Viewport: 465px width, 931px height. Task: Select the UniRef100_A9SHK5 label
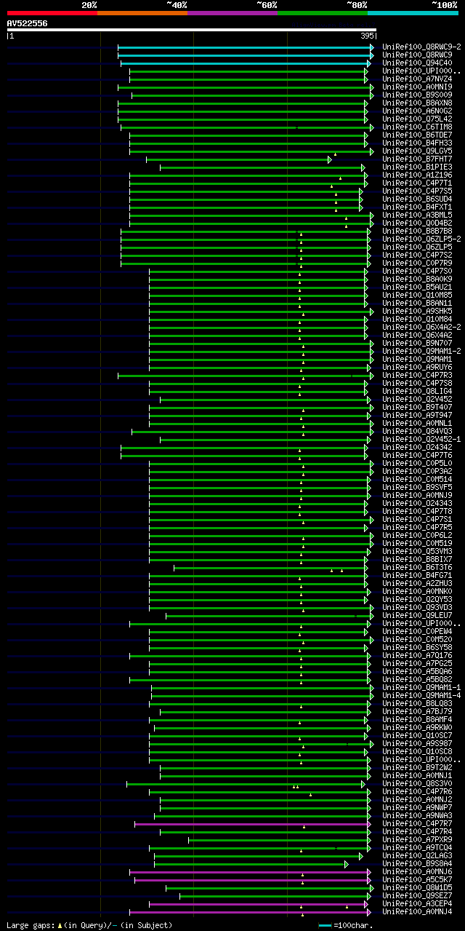(x=418, y=311)
